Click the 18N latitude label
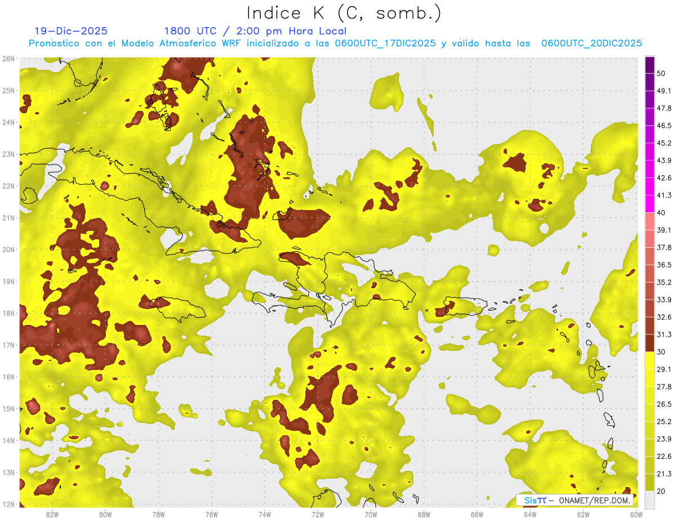 point(8,313)
